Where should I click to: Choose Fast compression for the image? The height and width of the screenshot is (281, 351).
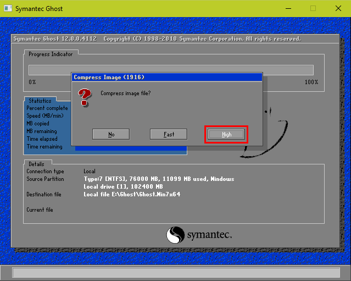(x=169, y=134)
